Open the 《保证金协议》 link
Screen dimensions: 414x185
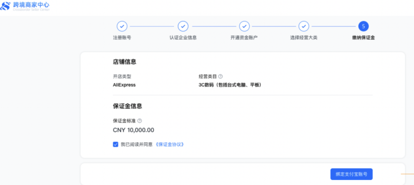point(169,144)
